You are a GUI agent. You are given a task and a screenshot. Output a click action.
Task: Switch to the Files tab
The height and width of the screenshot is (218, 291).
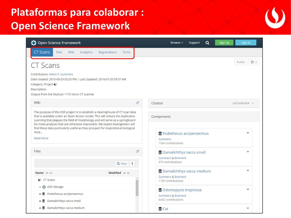59,52
